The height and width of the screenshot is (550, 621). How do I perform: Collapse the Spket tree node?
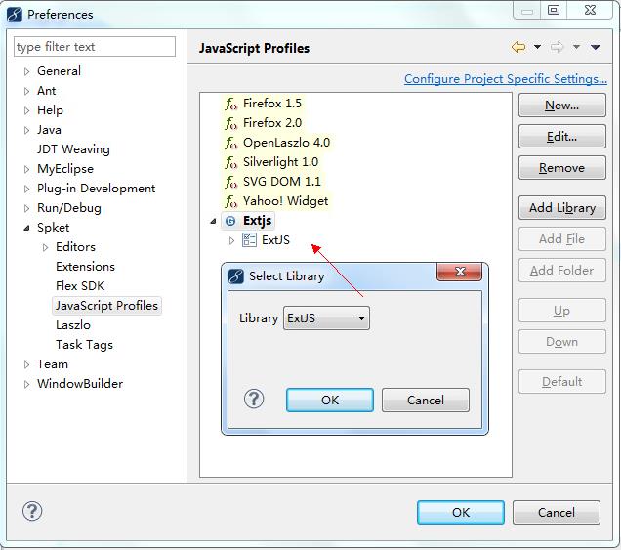27,228
